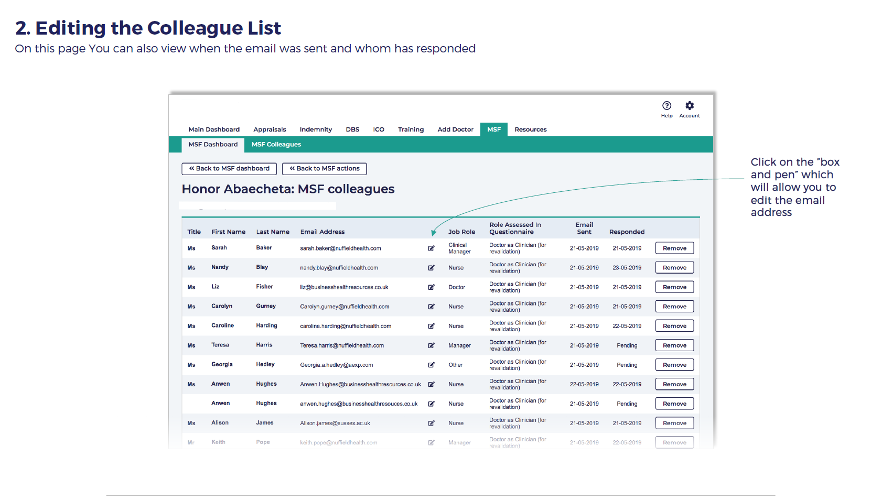Open the MSF Dashboard tab

[213, 145]
